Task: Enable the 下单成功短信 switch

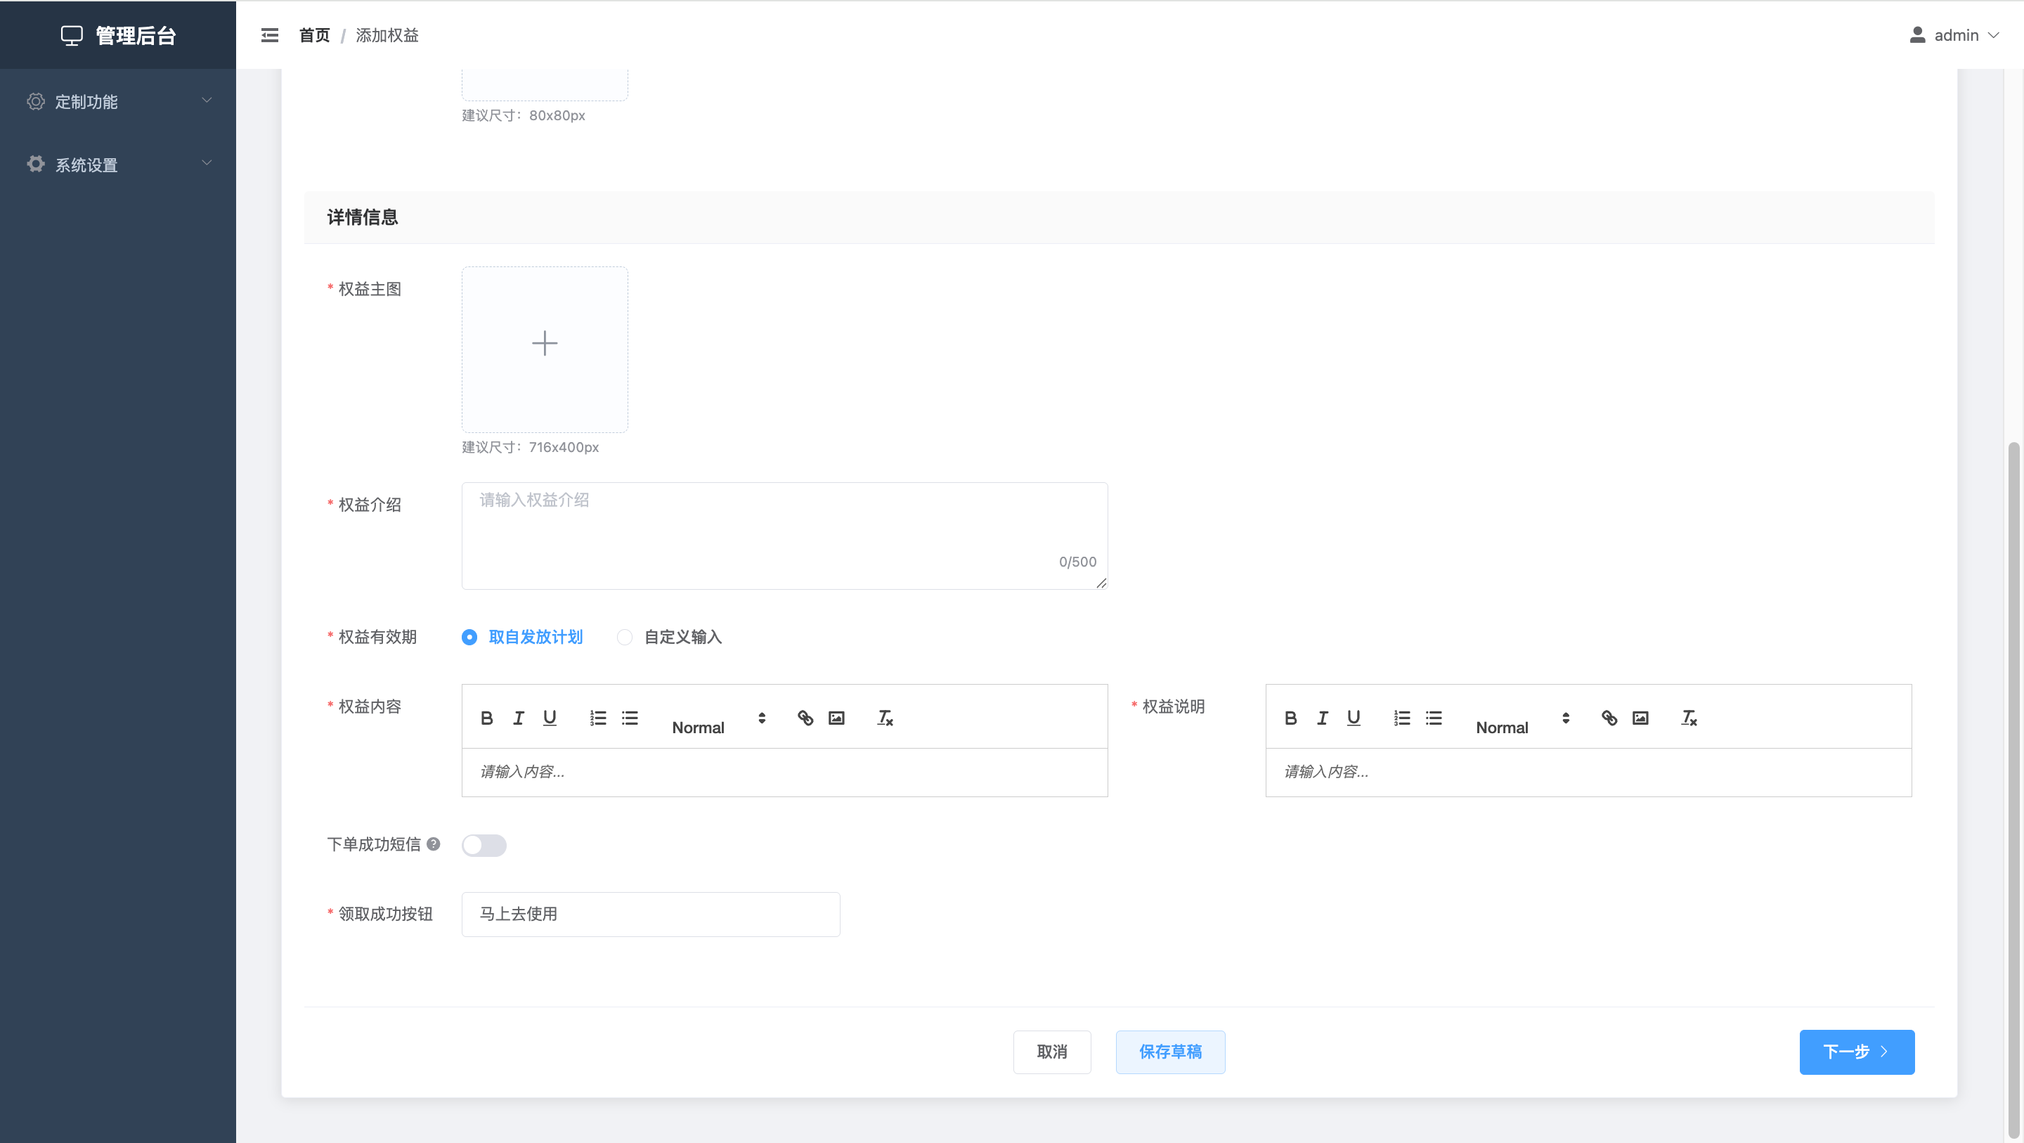Action: pos(484,845)
